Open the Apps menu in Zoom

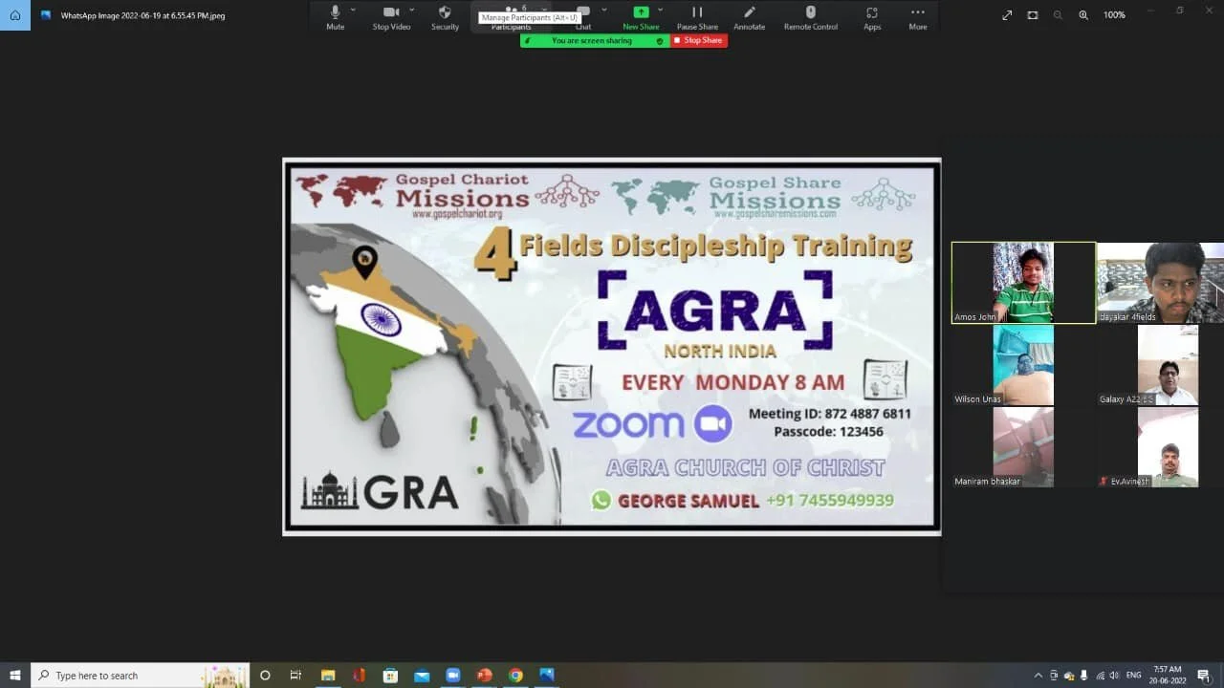[x=872, y=16]
